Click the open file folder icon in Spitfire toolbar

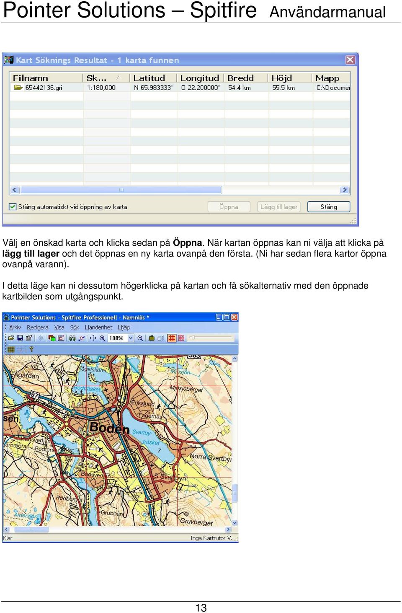point(11,338)
